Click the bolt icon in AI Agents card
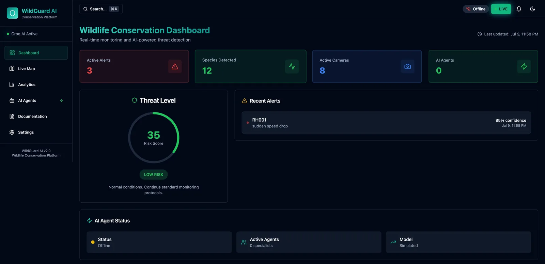The height and width of the screenshot is (264, 545). click(x=524, y=66)
